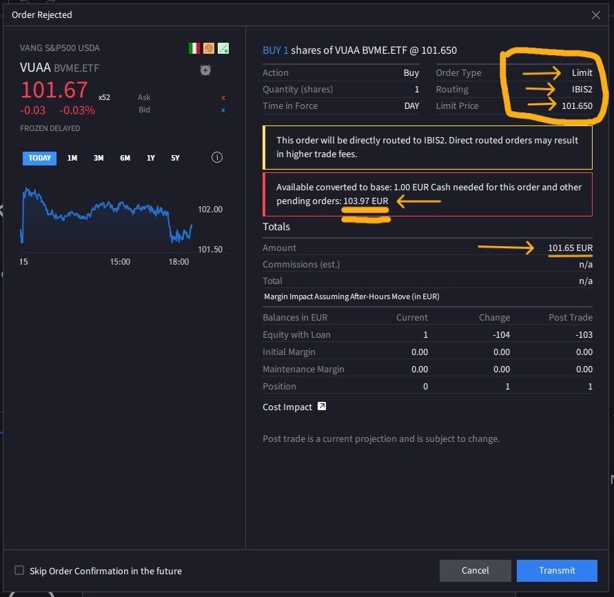Click the Limit order type value
The width and height of the screenshot is (614, 597).
coord(582,73)
